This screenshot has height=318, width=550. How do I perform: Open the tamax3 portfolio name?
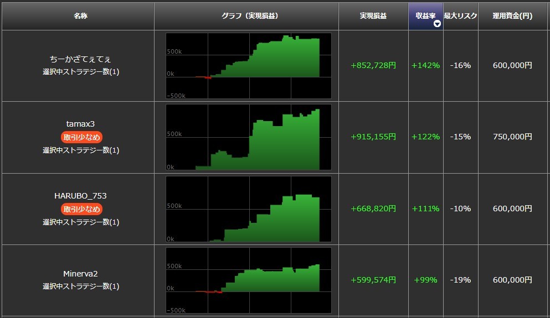point(81,124)
